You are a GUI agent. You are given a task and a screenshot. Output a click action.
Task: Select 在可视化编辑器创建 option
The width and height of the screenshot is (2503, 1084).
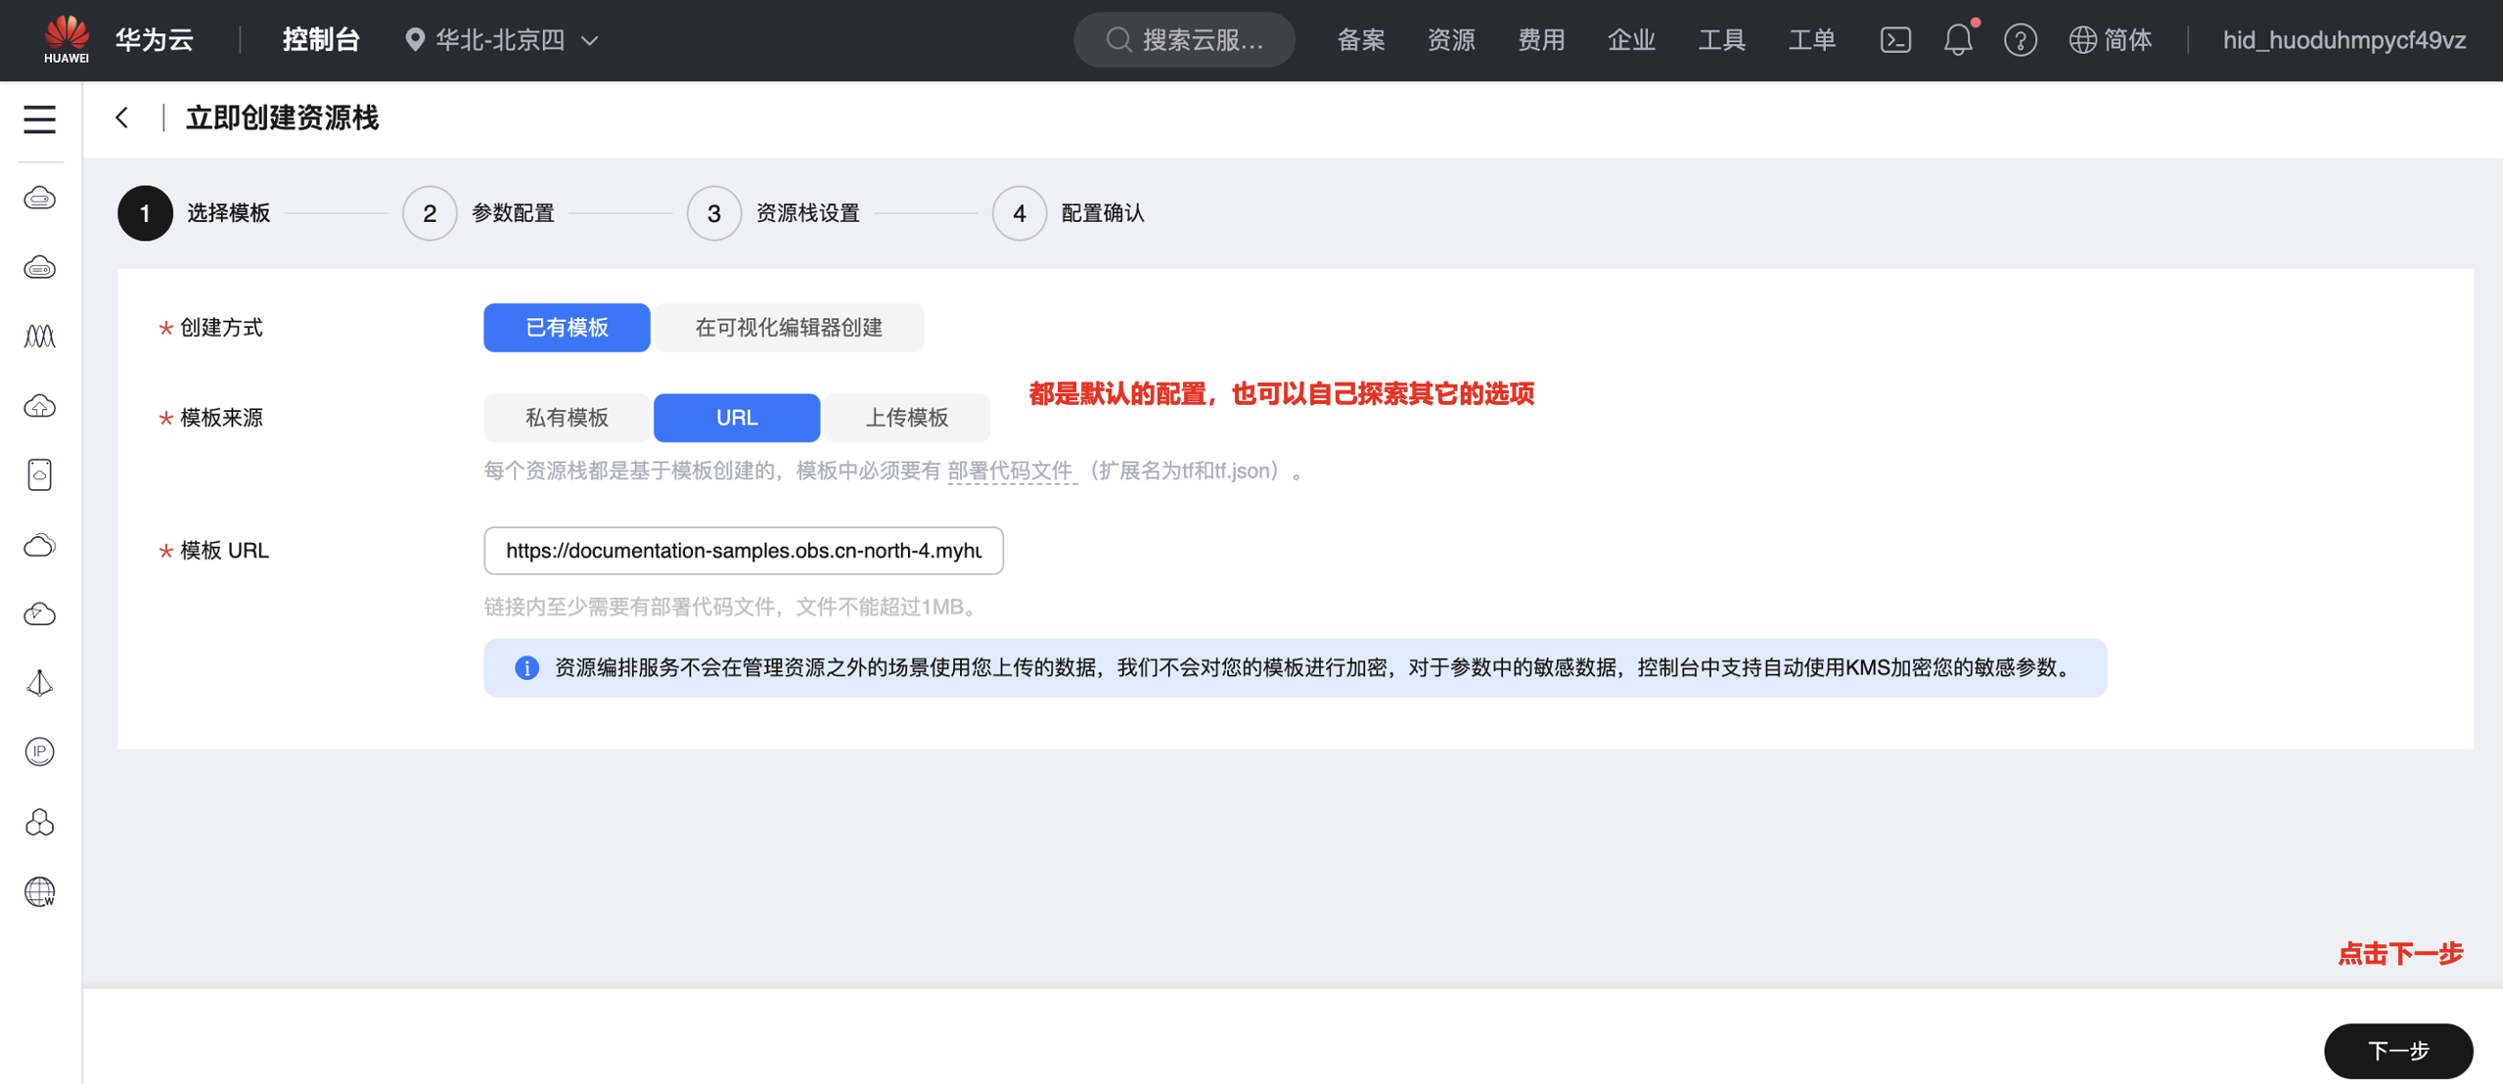(x=789, y=328)
